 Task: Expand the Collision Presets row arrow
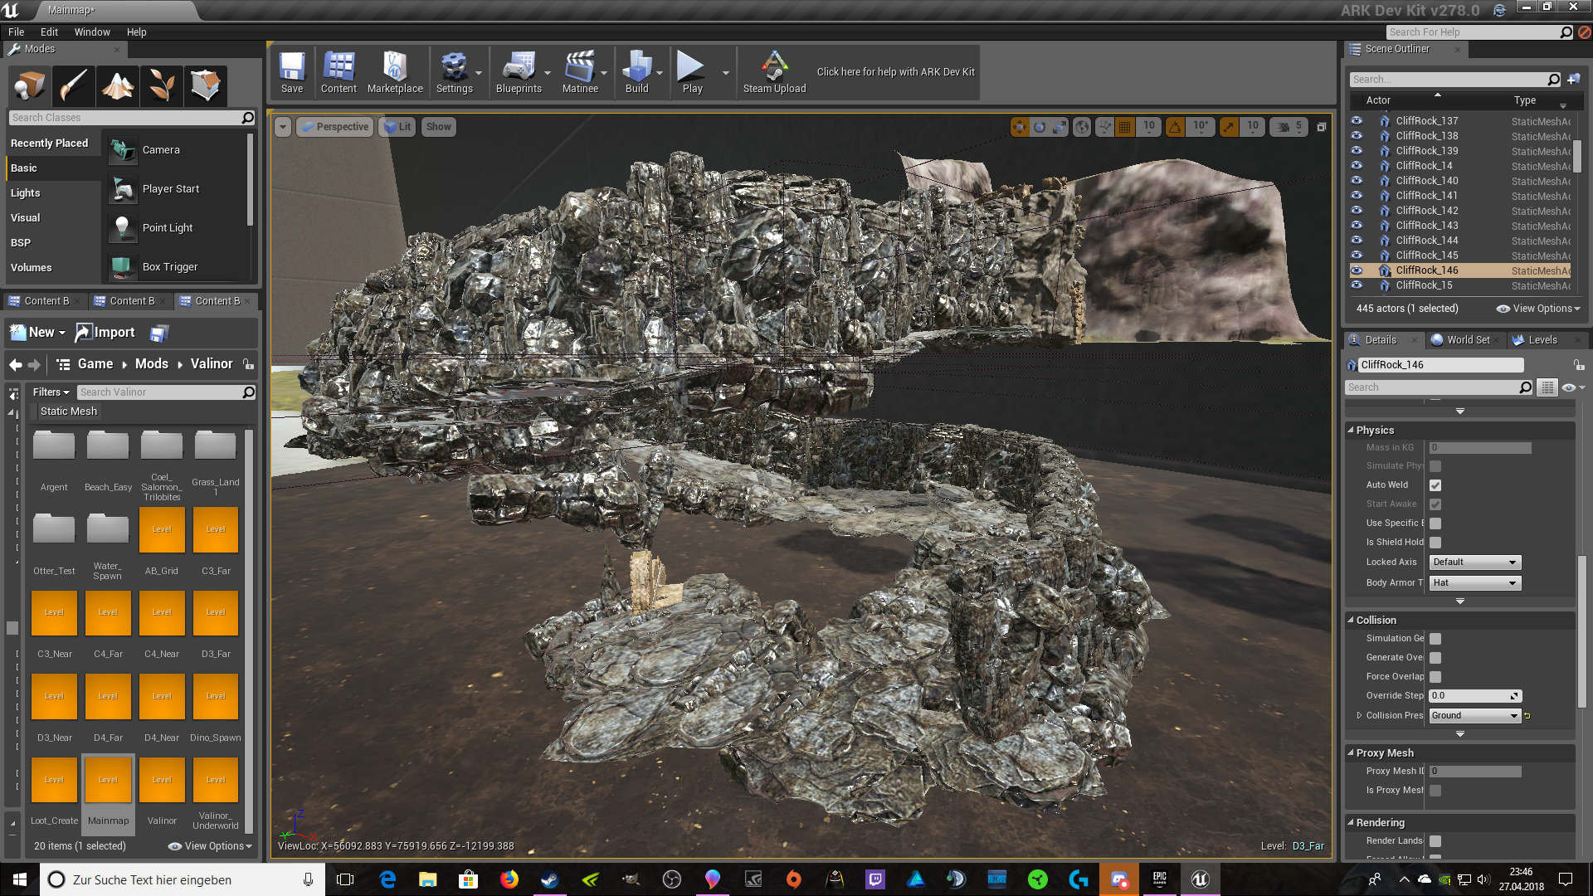(x=1359, y=715)
